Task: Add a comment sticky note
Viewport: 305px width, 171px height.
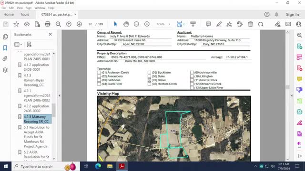Action: point(208,24)
